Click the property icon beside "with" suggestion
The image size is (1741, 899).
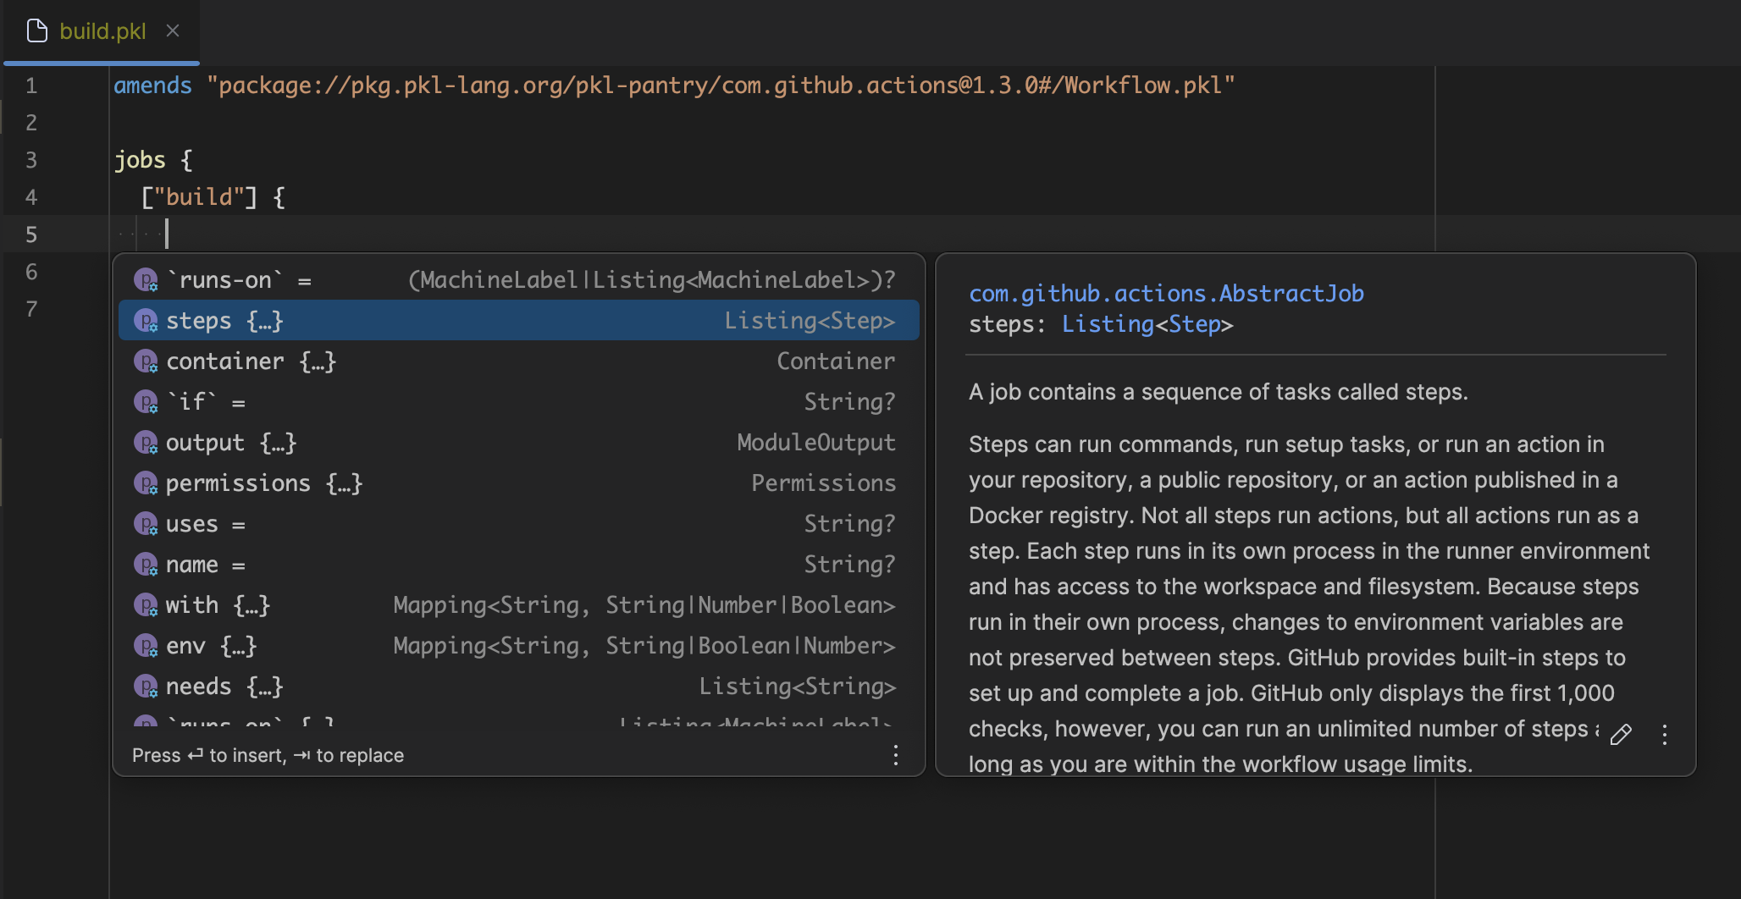click(146, 604)
